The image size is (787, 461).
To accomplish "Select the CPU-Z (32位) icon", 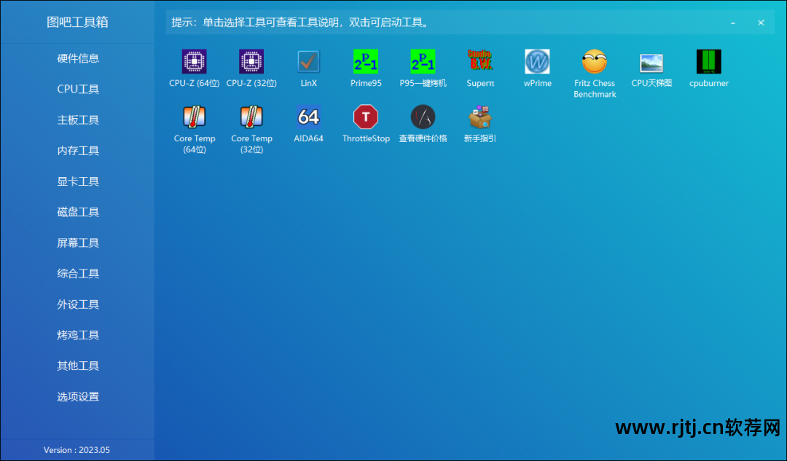I will (251, 62).
